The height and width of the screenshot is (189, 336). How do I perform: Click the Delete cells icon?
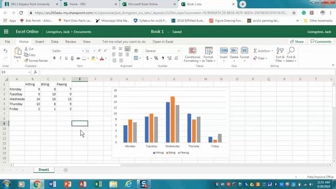click(x=234, y=50)
